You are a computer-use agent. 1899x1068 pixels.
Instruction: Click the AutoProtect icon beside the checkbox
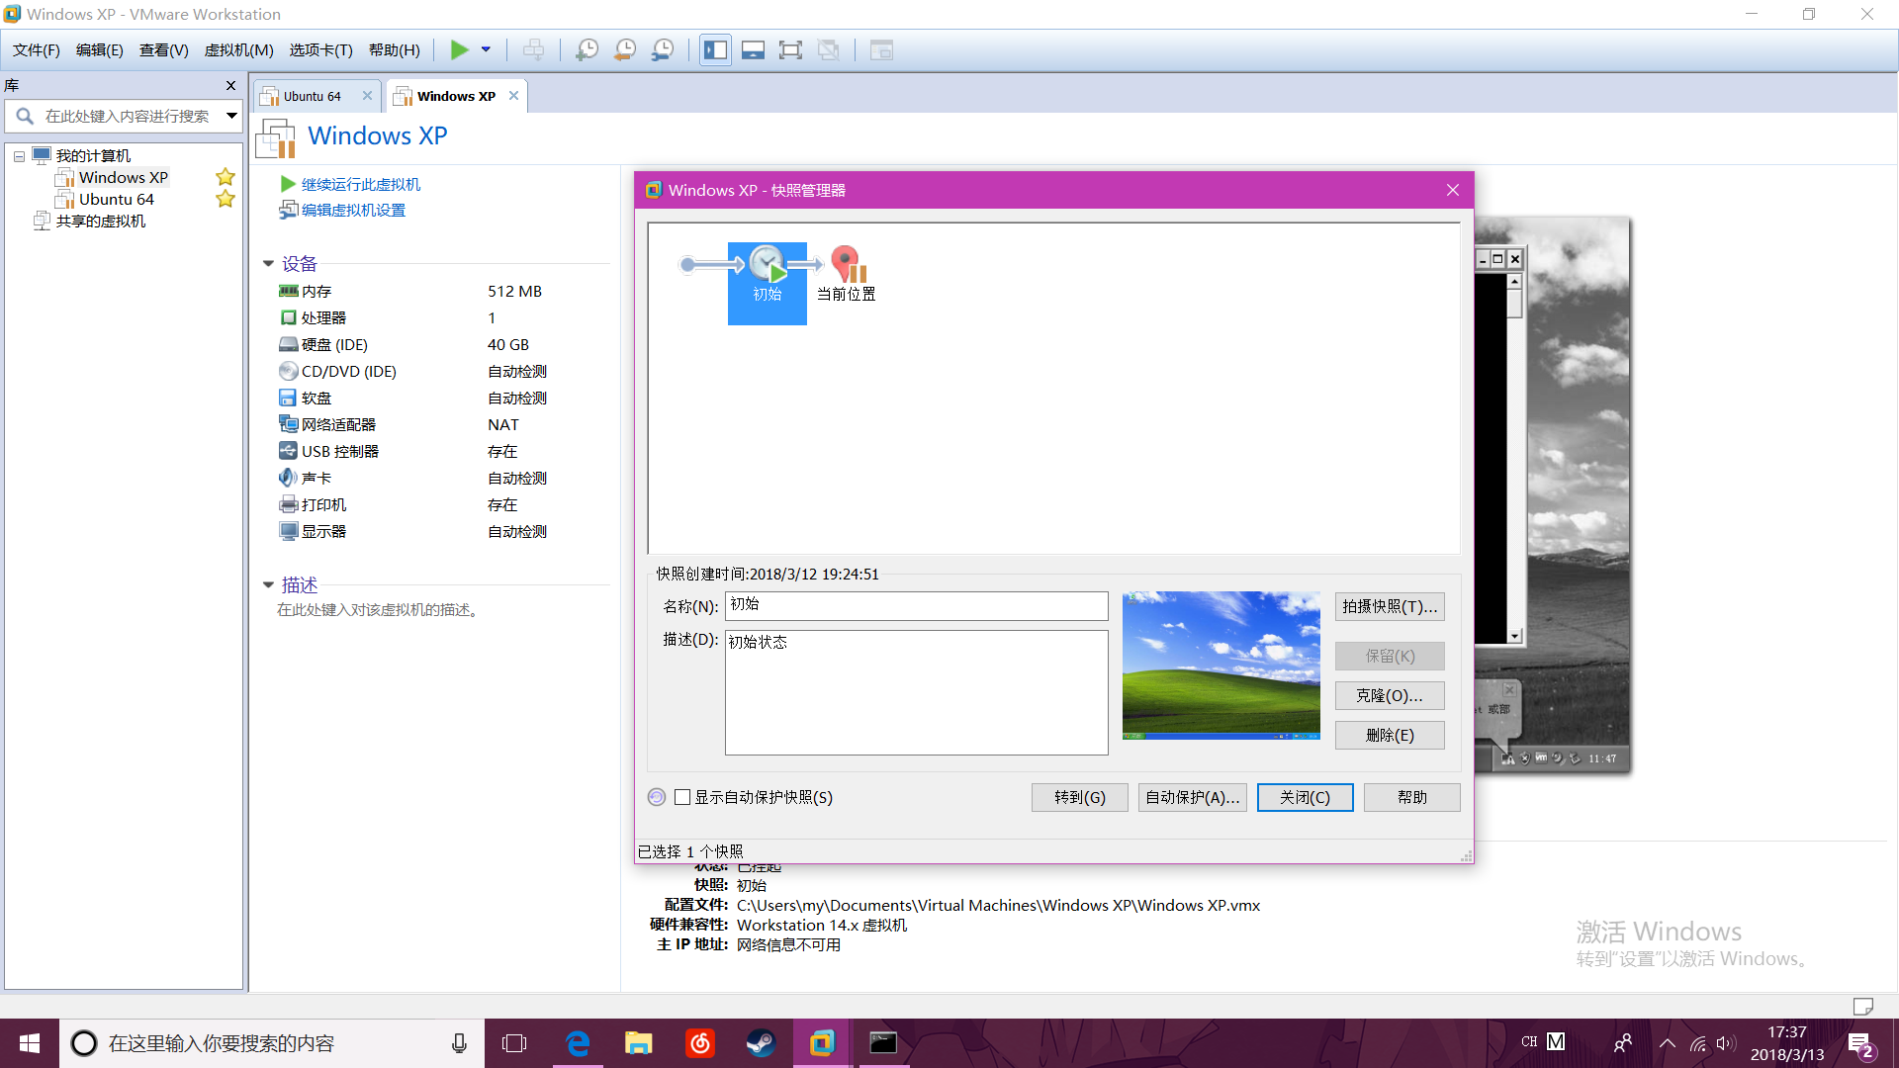[657, 797]
